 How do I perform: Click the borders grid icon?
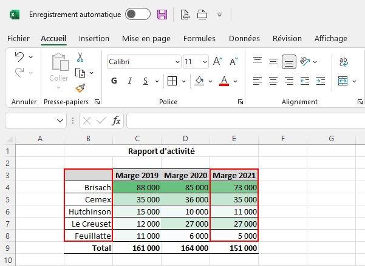(x=172, y=81)
